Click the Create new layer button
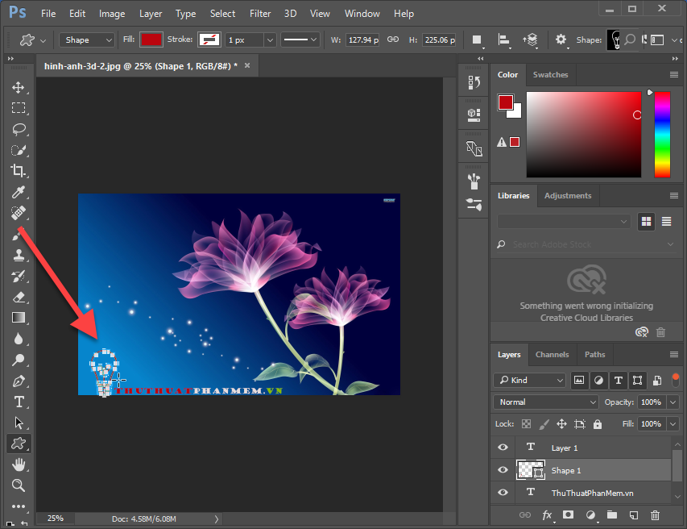The width and height of the screenshot is (687, 529). click(x=633, y=514)
